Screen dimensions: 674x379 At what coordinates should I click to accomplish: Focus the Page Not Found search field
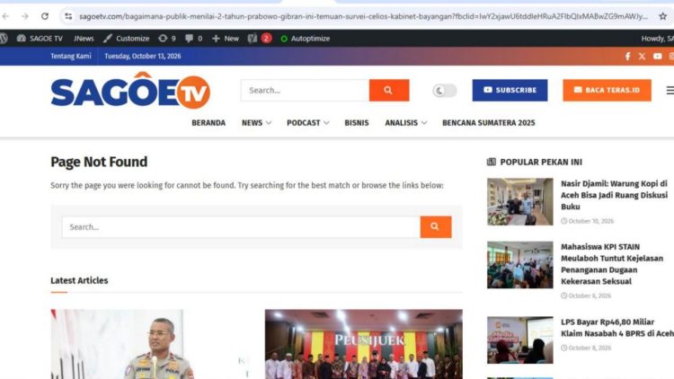coord(241,227)
